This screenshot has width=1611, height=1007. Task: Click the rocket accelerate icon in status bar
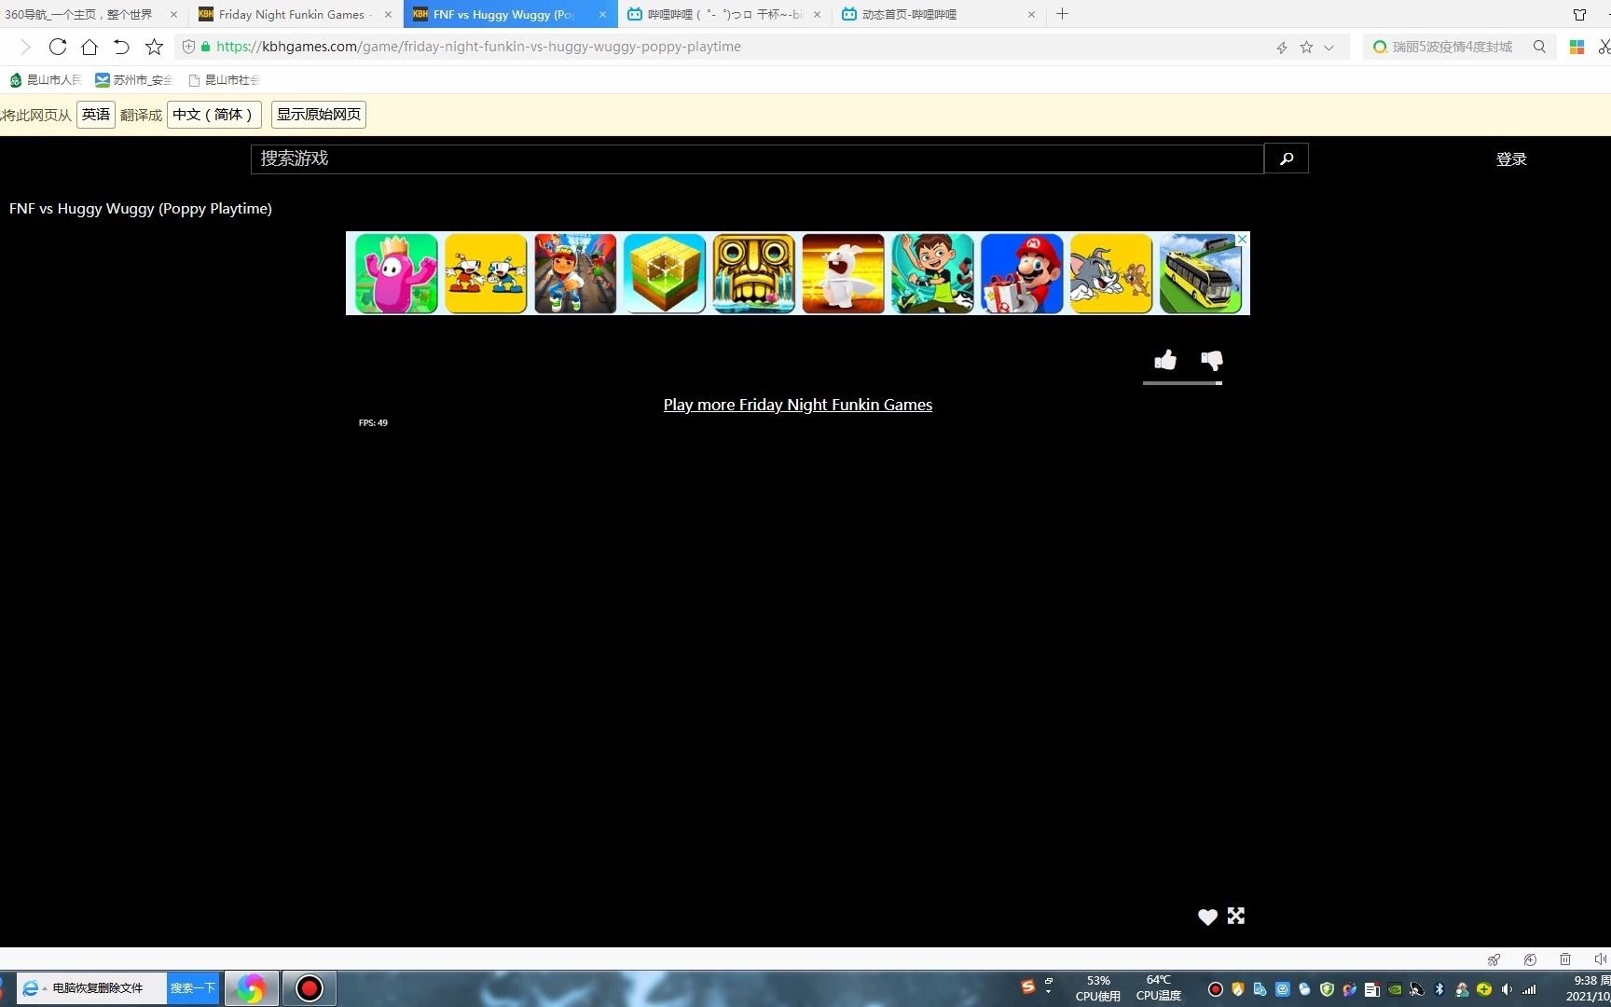tap(1494, 959)
